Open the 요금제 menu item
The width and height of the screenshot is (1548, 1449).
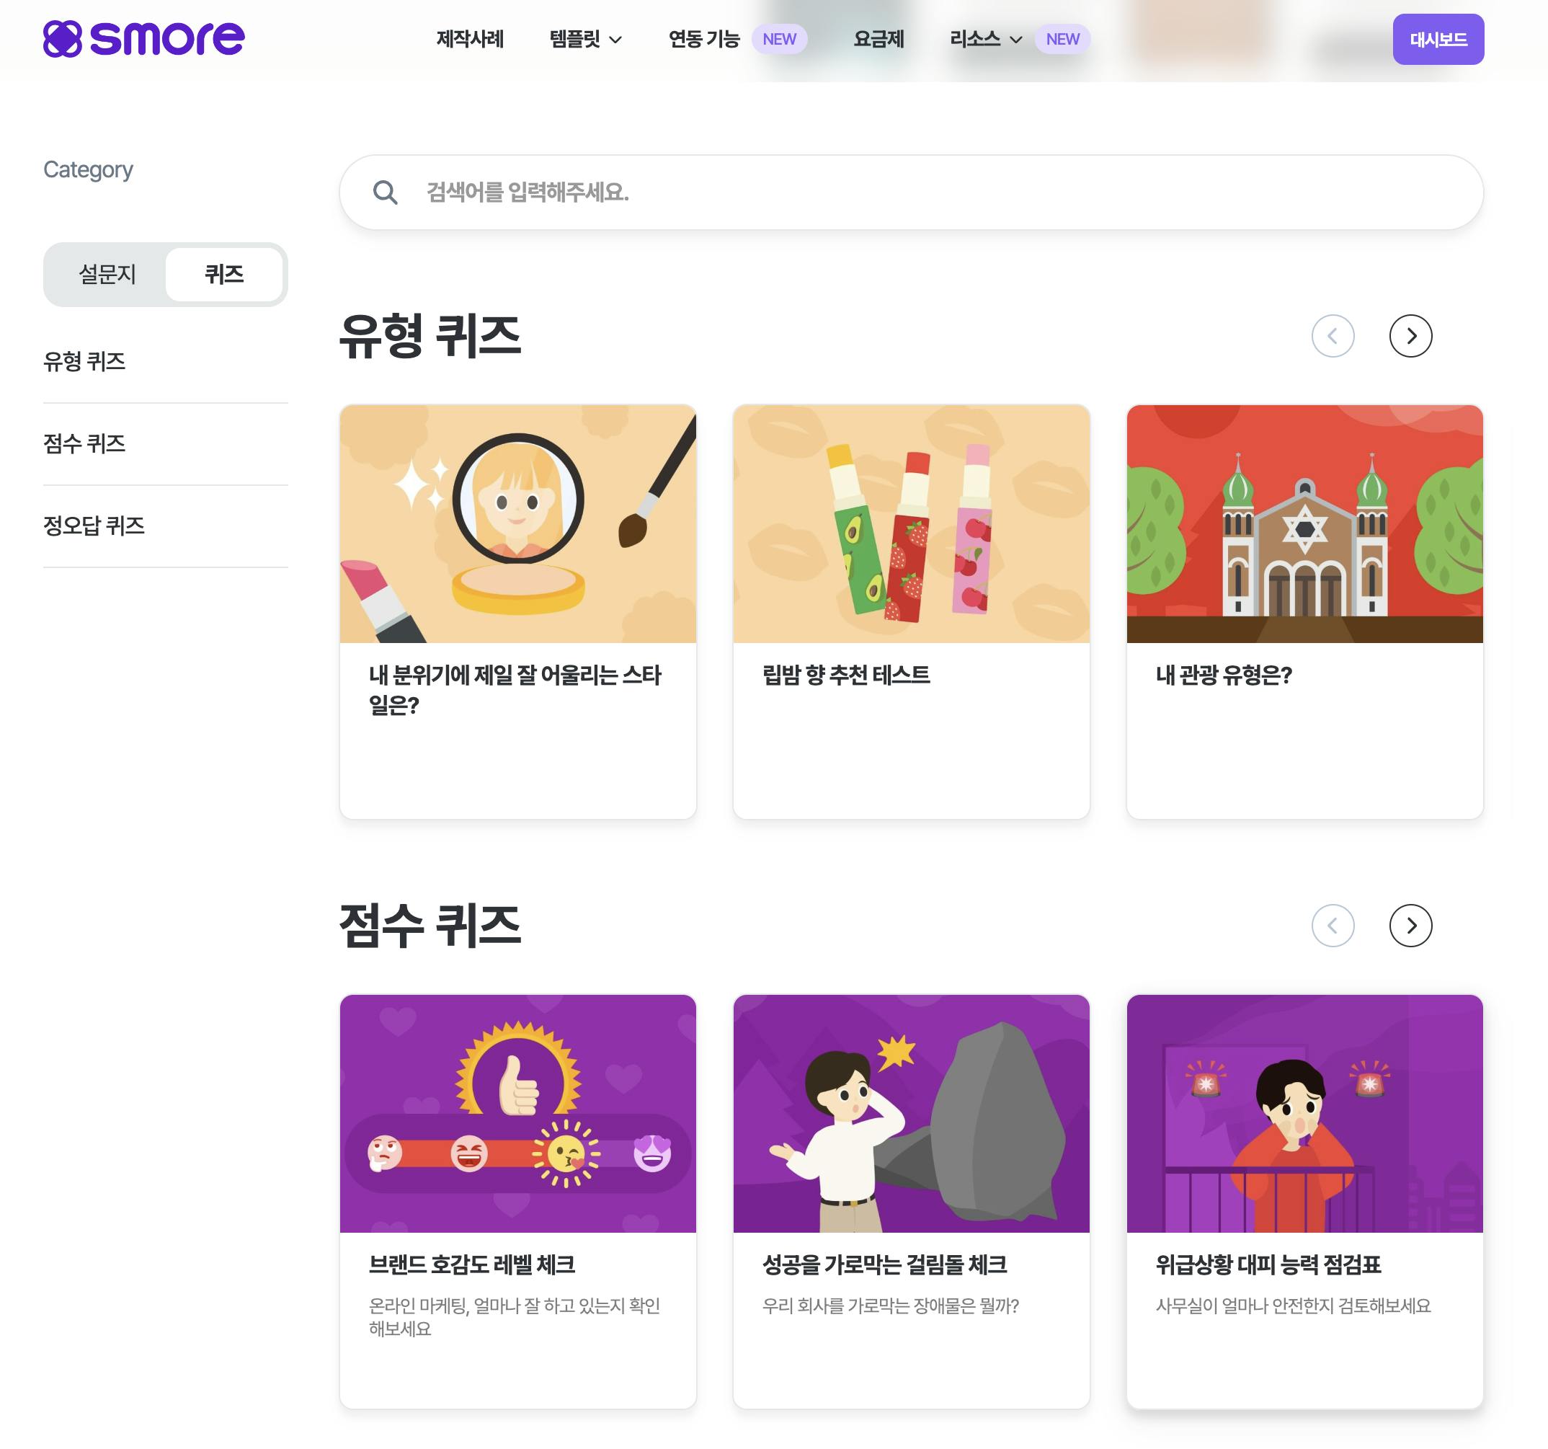coord(878,39)
